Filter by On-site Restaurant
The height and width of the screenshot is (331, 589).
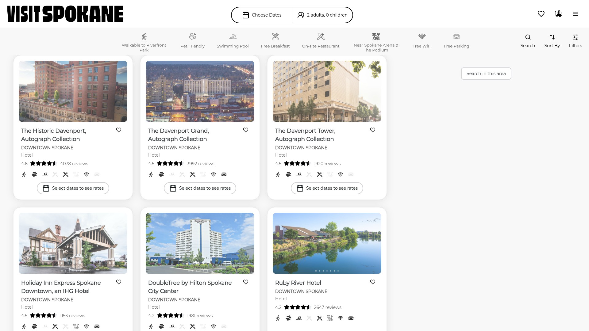tap(321, 41)
